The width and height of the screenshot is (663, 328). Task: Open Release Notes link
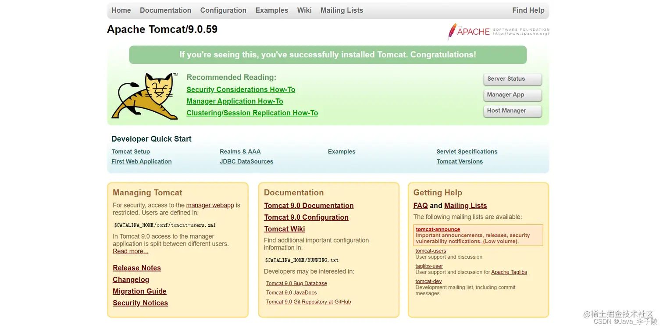(x=137, y=268)
